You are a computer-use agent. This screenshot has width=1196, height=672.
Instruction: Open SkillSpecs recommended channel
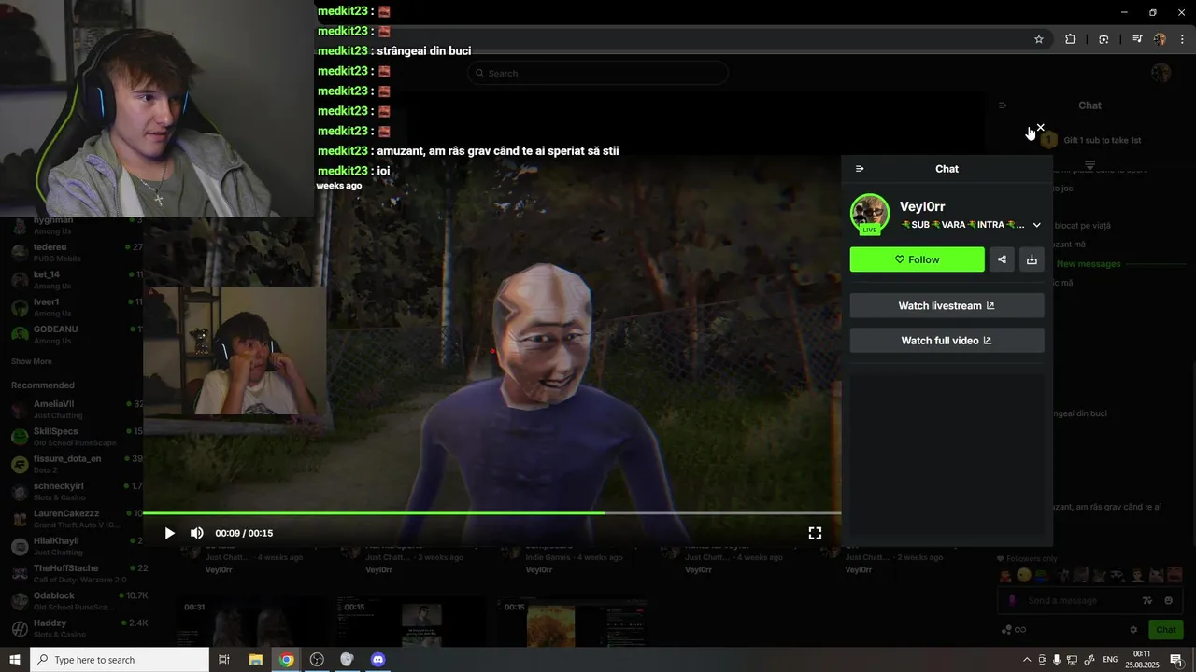tap(75, 436)
